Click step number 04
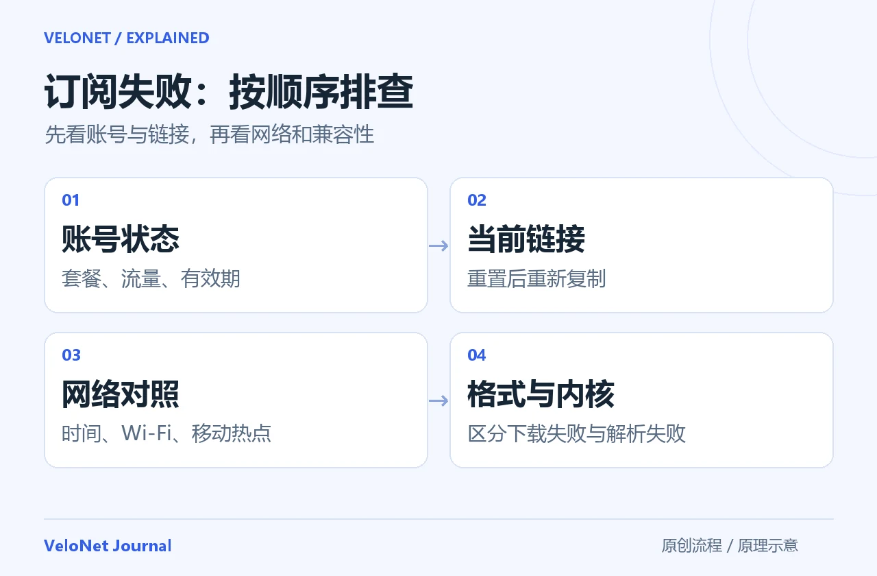The width and height of the screenshot is (877, 576). [477, 355]
